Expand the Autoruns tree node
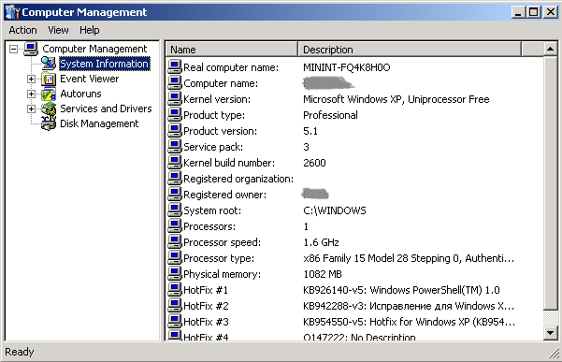This screenshot has width=562, height=362. pos(31,94)
